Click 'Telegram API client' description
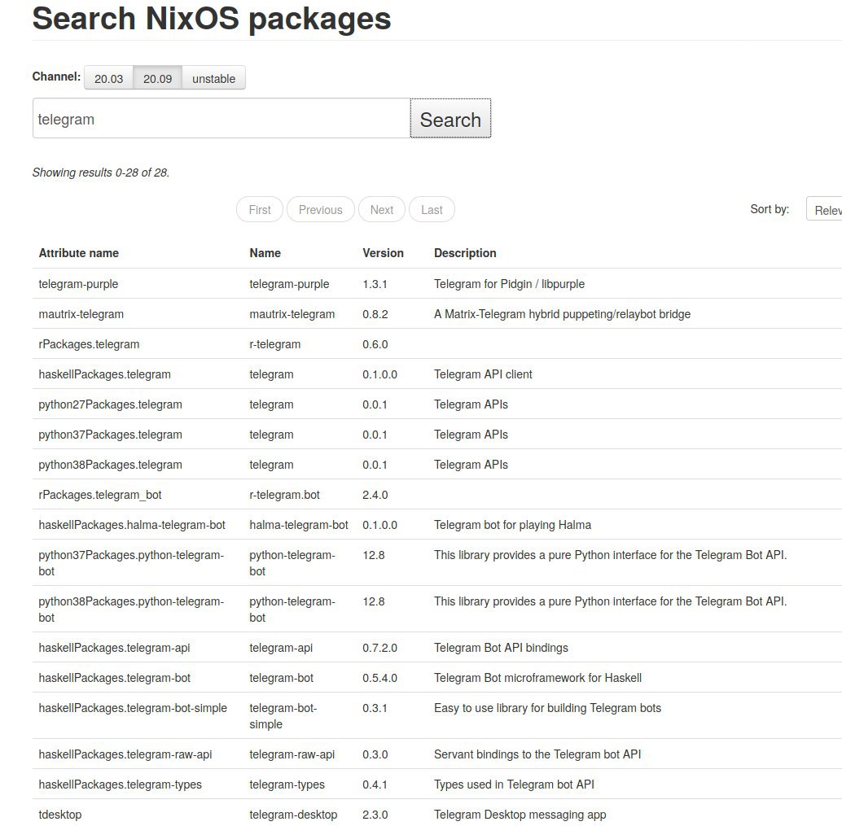 click(483, 374)
